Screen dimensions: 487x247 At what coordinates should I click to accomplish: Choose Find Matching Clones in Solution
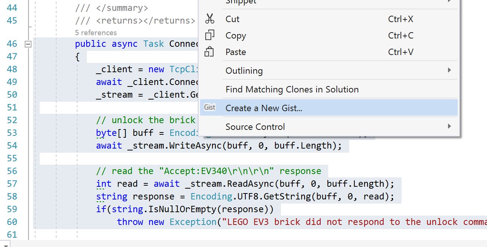click(292, 89)
